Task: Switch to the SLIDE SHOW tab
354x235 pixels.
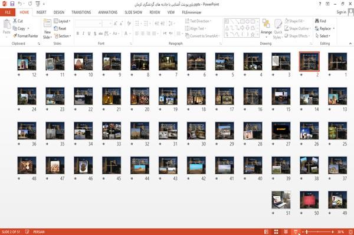Action: click(x=133, y=12)
